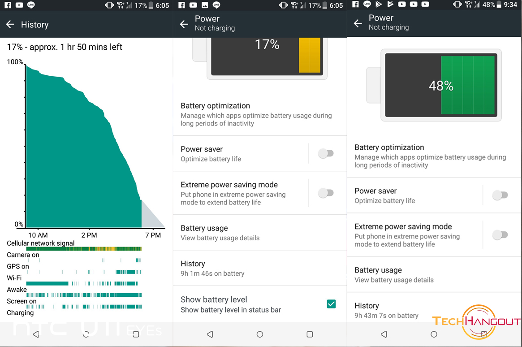522x347 pixels.
Task: Open Battery usage details on 48% screen
Action: (434, 274)
